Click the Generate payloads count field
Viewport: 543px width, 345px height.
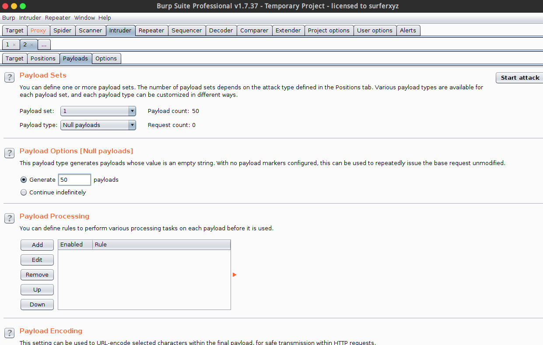(x=74, y=180)
